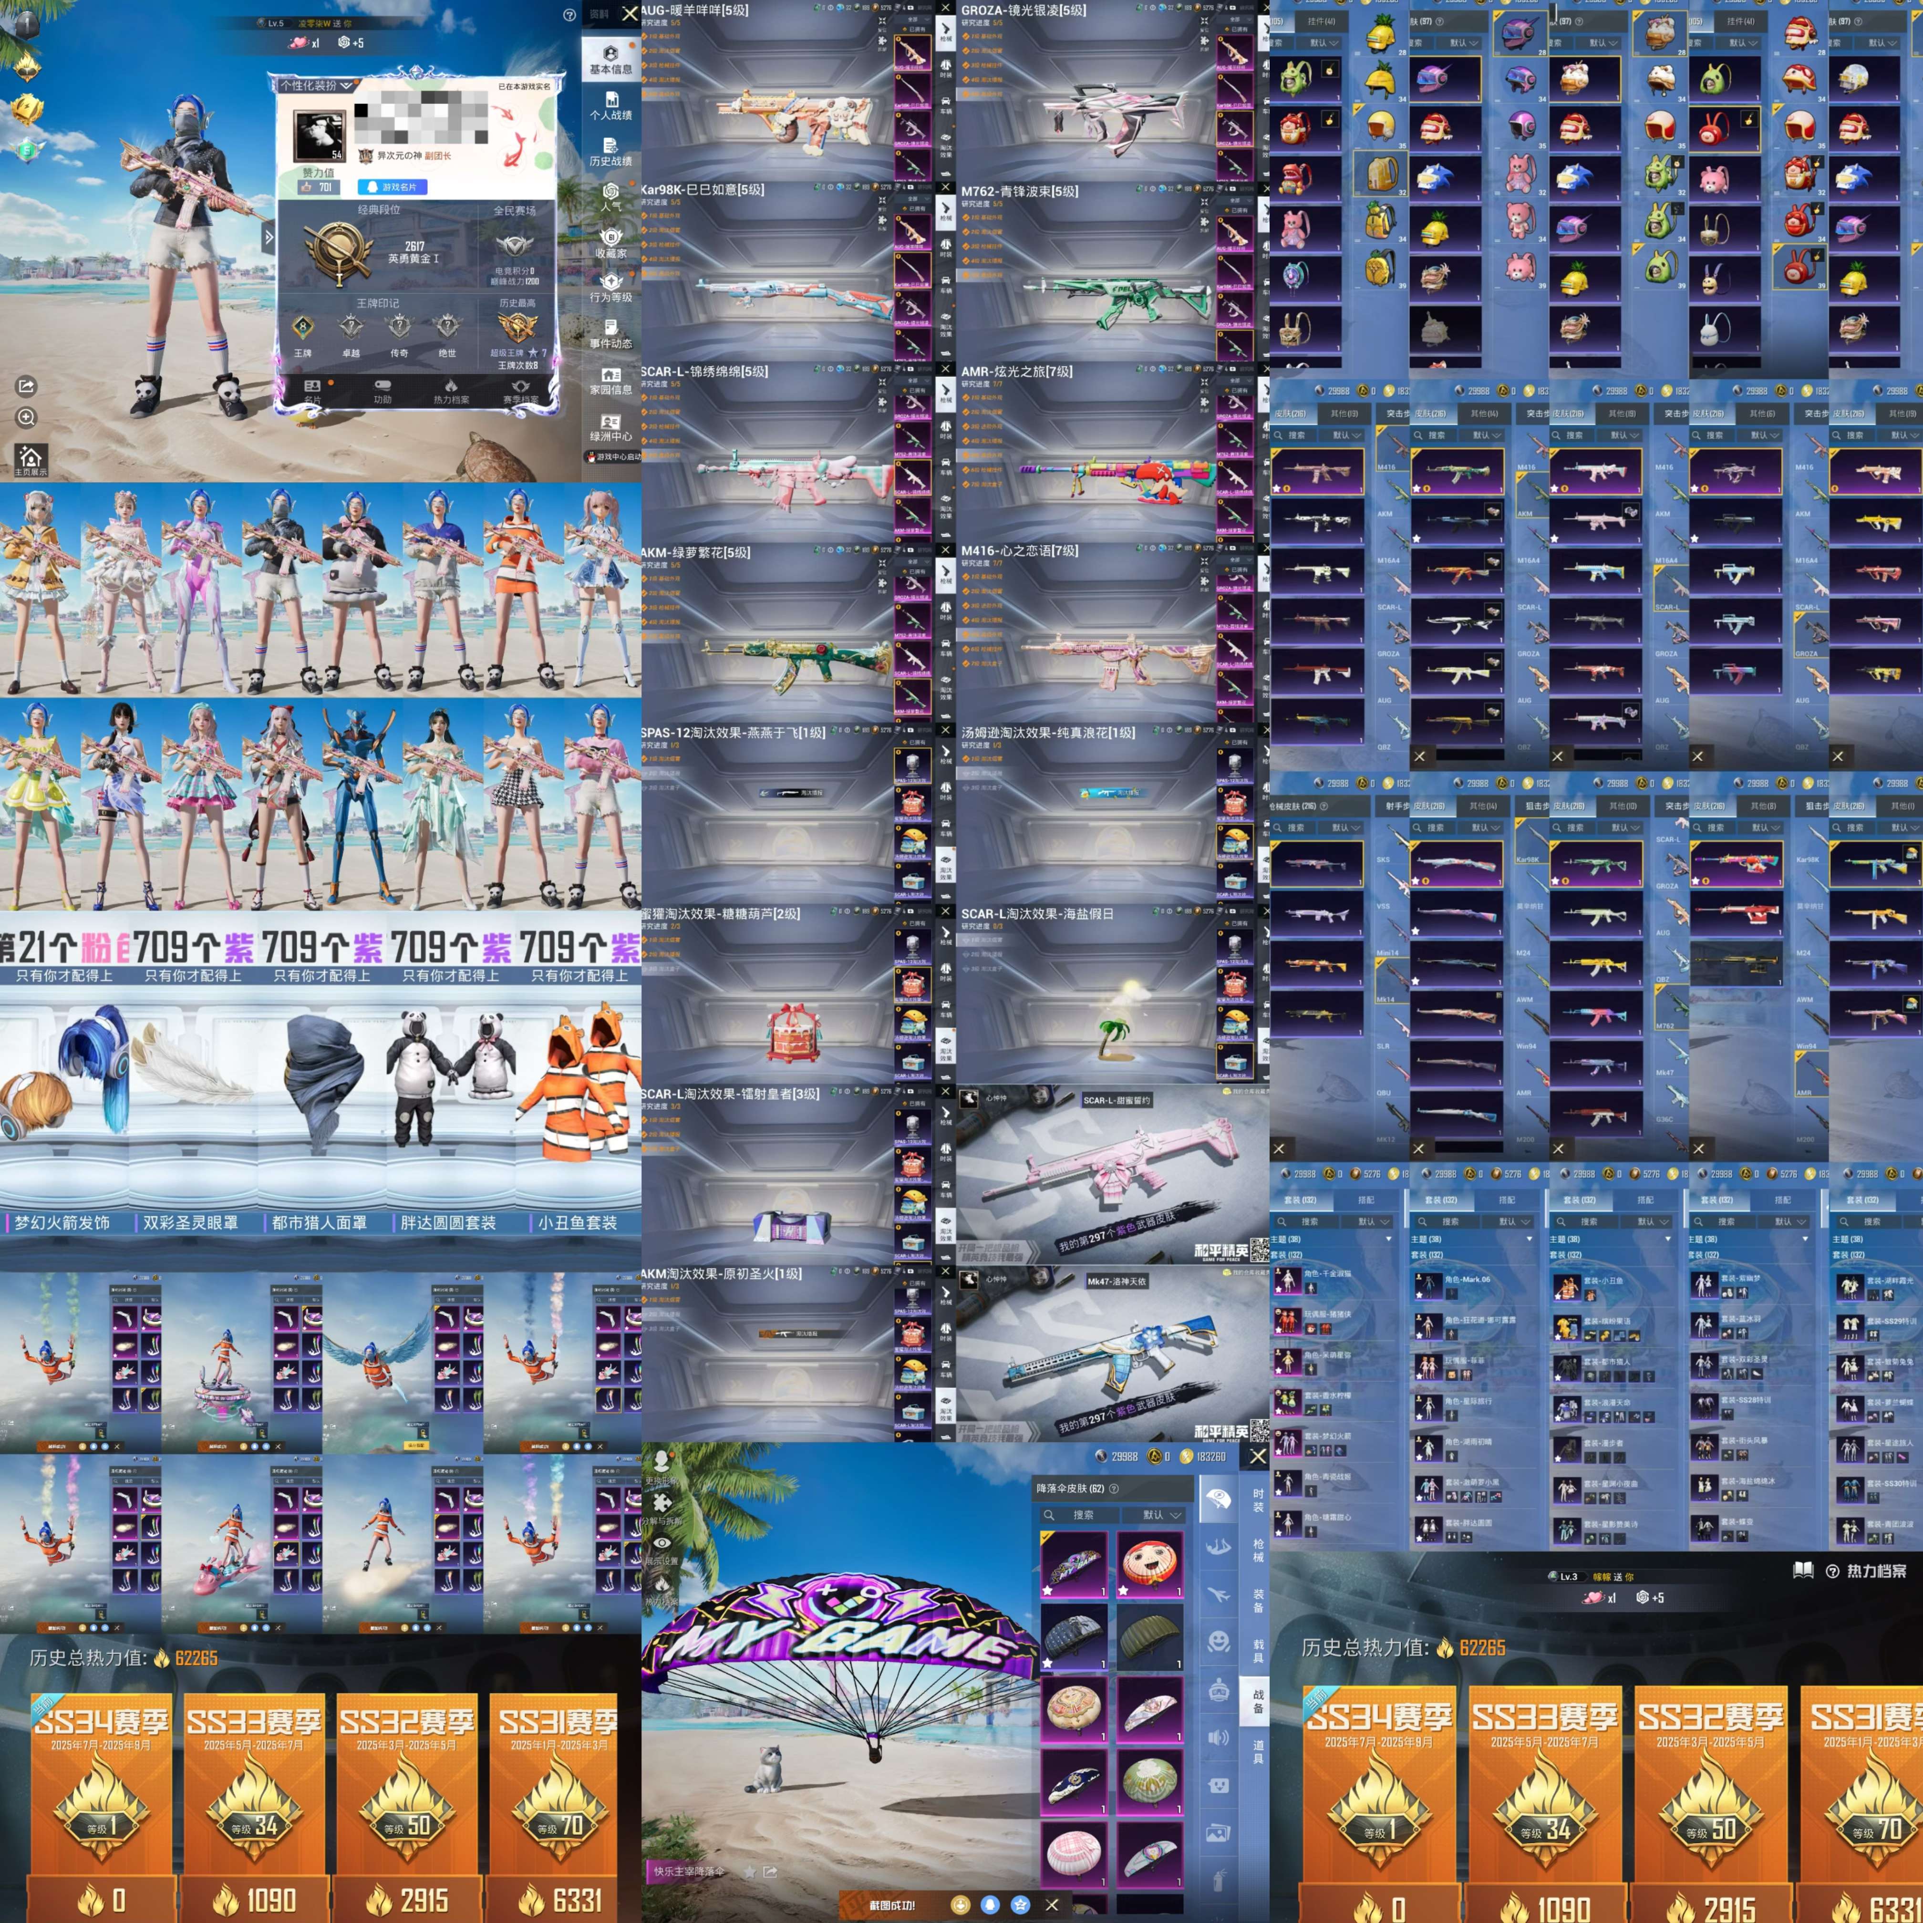This screenshot has width=1923, height=1923.
Task: Open the 主页展示 home display icon
Action: point(30,460)
